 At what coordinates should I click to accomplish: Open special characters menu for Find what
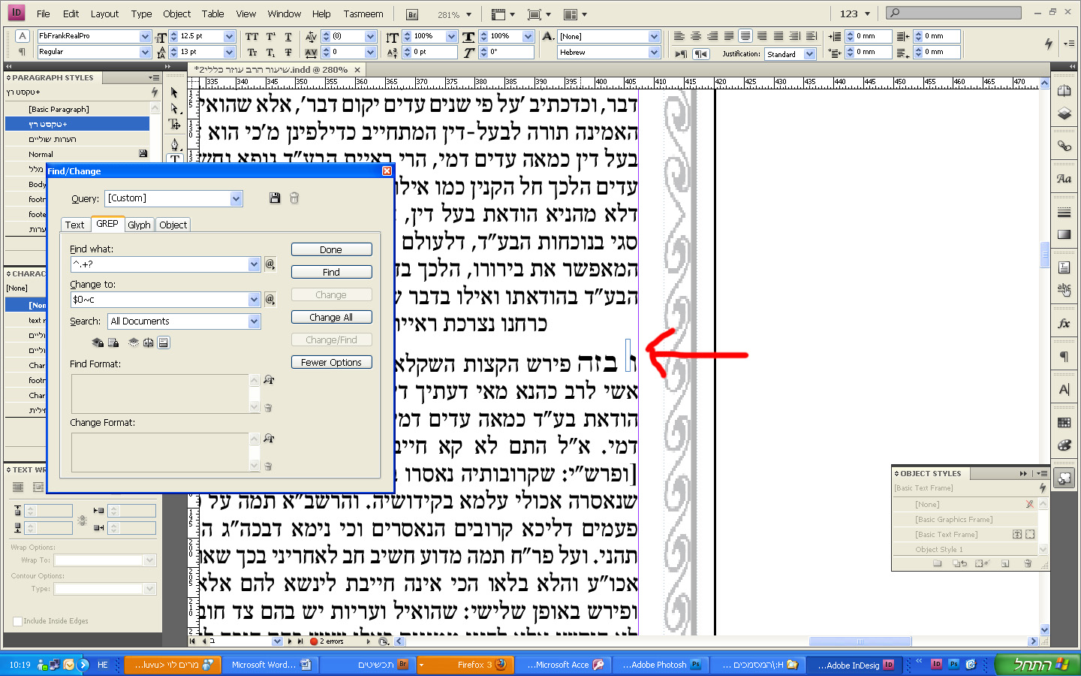coord(270,264)
